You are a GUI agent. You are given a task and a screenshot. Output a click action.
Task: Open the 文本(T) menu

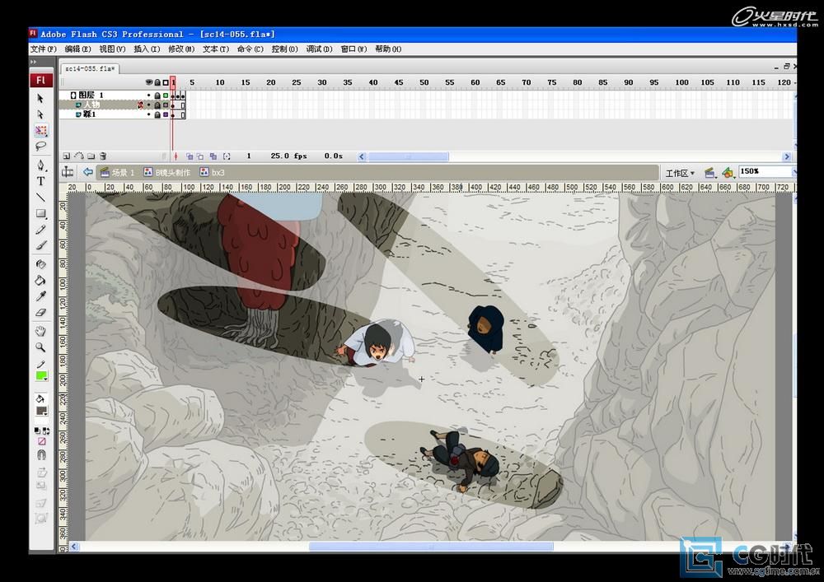(215, 49)
